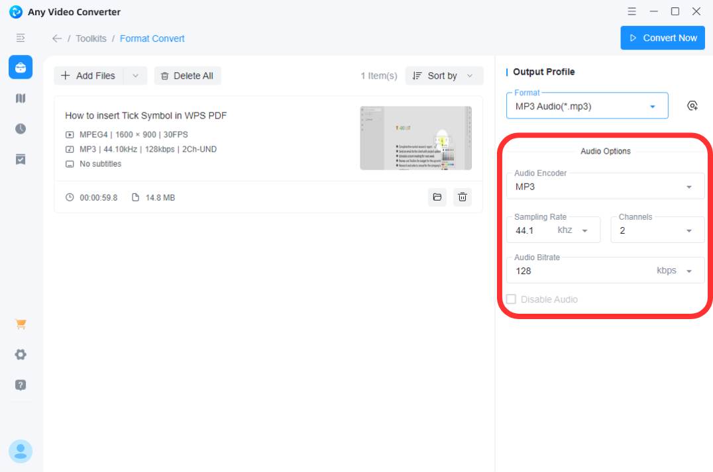
Task: Click the '14.8 MB' file size text
Action: pyautogui.click(x=160, y=198)
